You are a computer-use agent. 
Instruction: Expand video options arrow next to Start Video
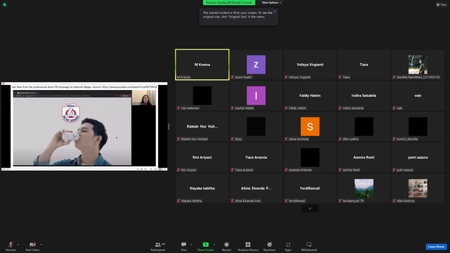click(41, 245)
